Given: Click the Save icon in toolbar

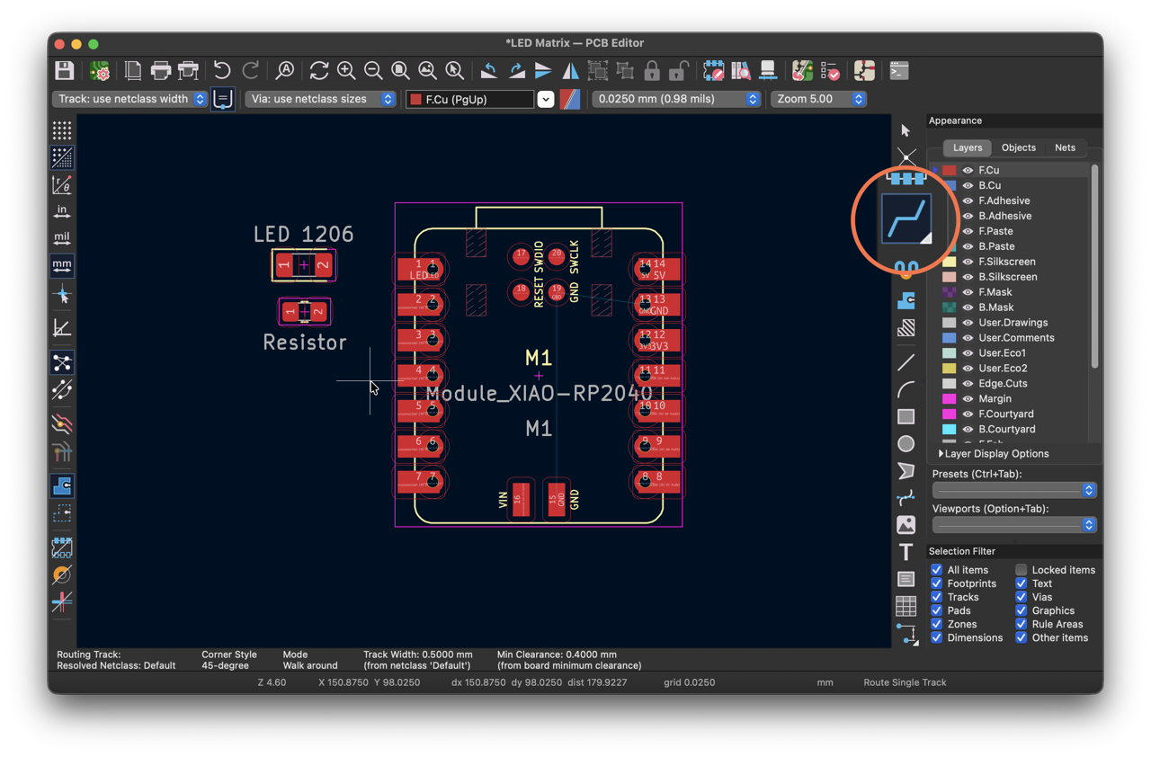Looking at the screenshot, I should pos(64,70).
